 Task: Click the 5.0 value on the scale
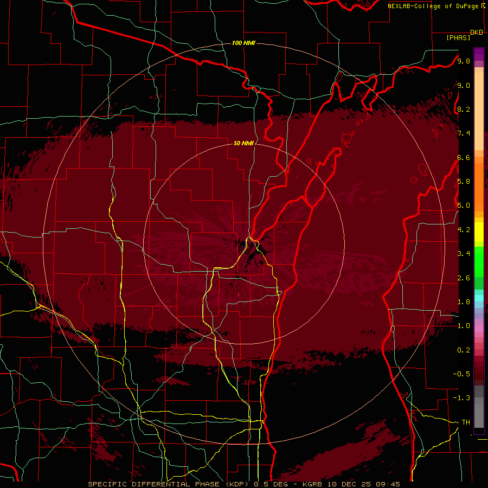[x=464, y=206]
